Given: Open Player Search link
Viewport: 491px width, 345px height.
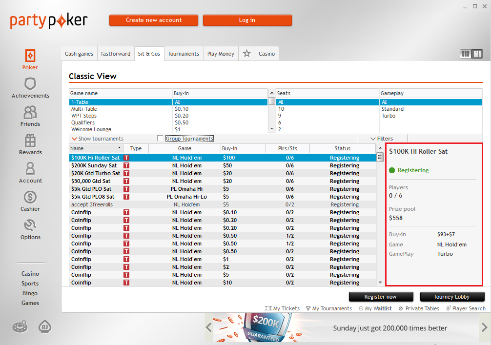Looking at the screenshot, I should coord(466,308).
